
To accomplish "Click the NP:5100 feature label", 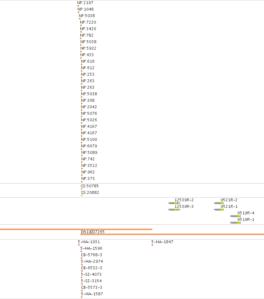I will pos(89,139).
